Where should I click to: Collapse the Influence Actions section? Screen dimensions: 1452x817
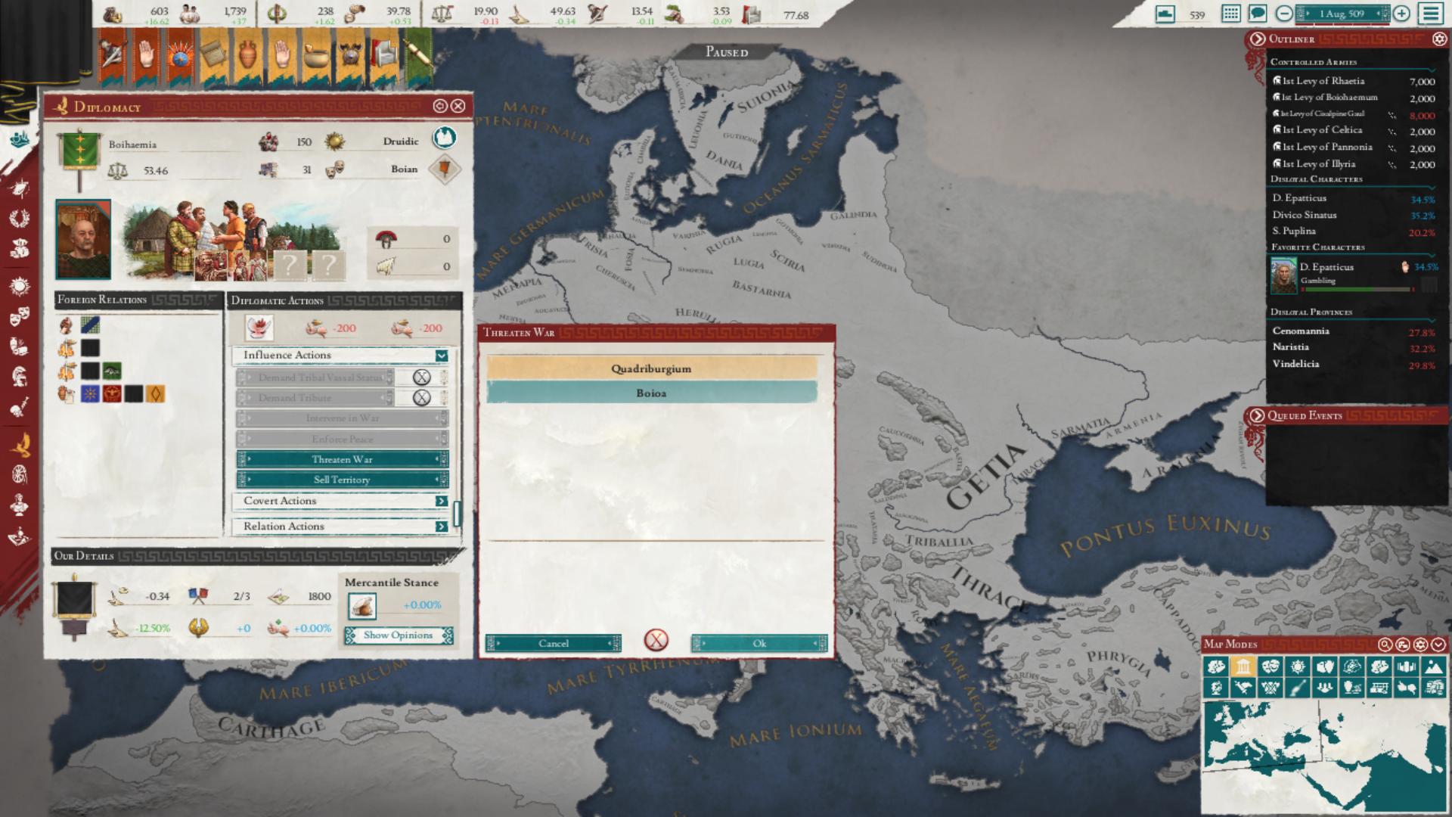(x=442, y=356)
